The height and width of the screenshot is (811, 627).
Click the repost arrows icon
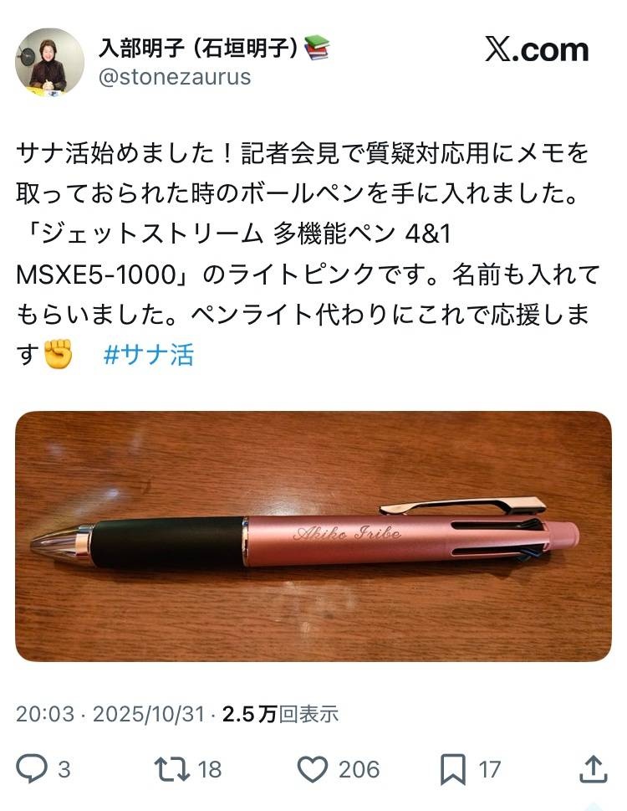click(172, 769)
